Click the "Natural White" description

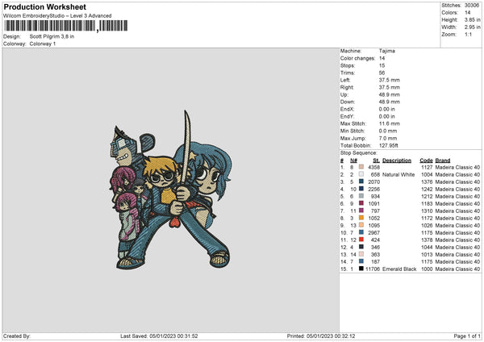[398, 175]
